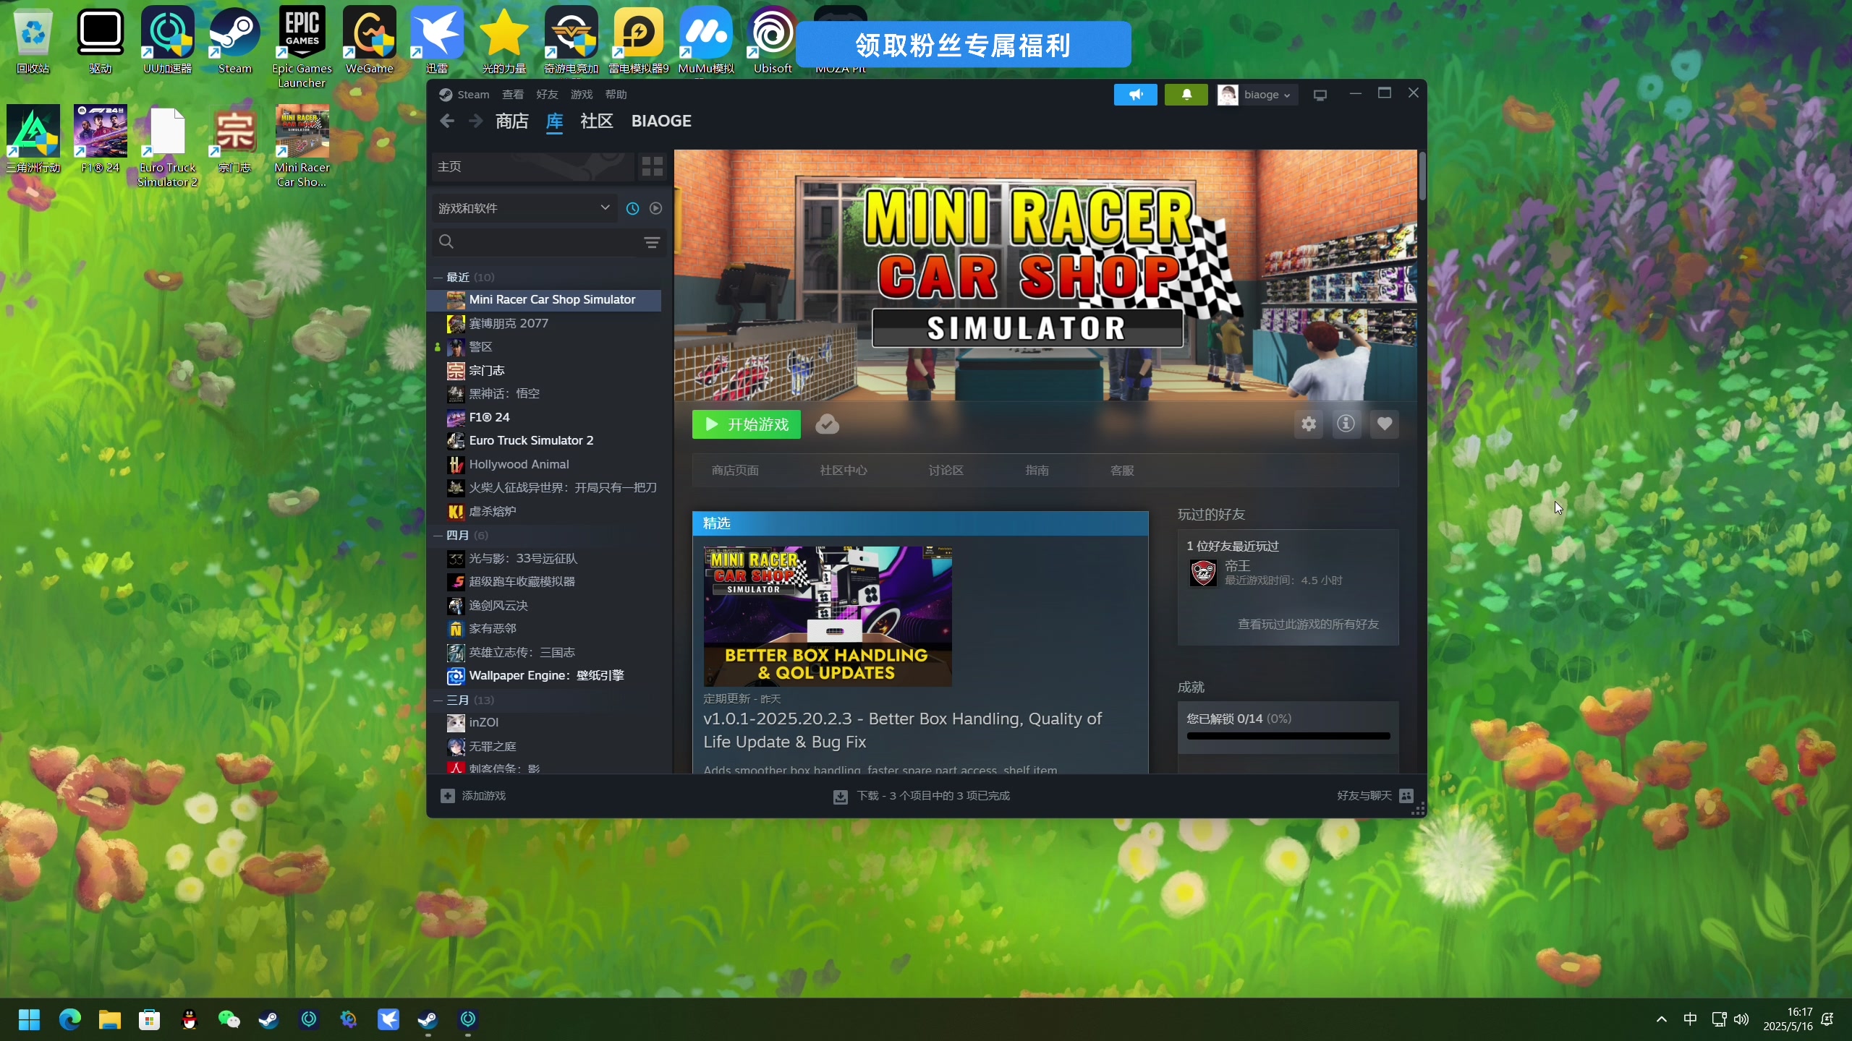Open Recycle Bin 回收站 desktop icon
Image resolution: width=1852 pixels, height=1041 pixels.
pyautogui.click(x=33, y=40)
